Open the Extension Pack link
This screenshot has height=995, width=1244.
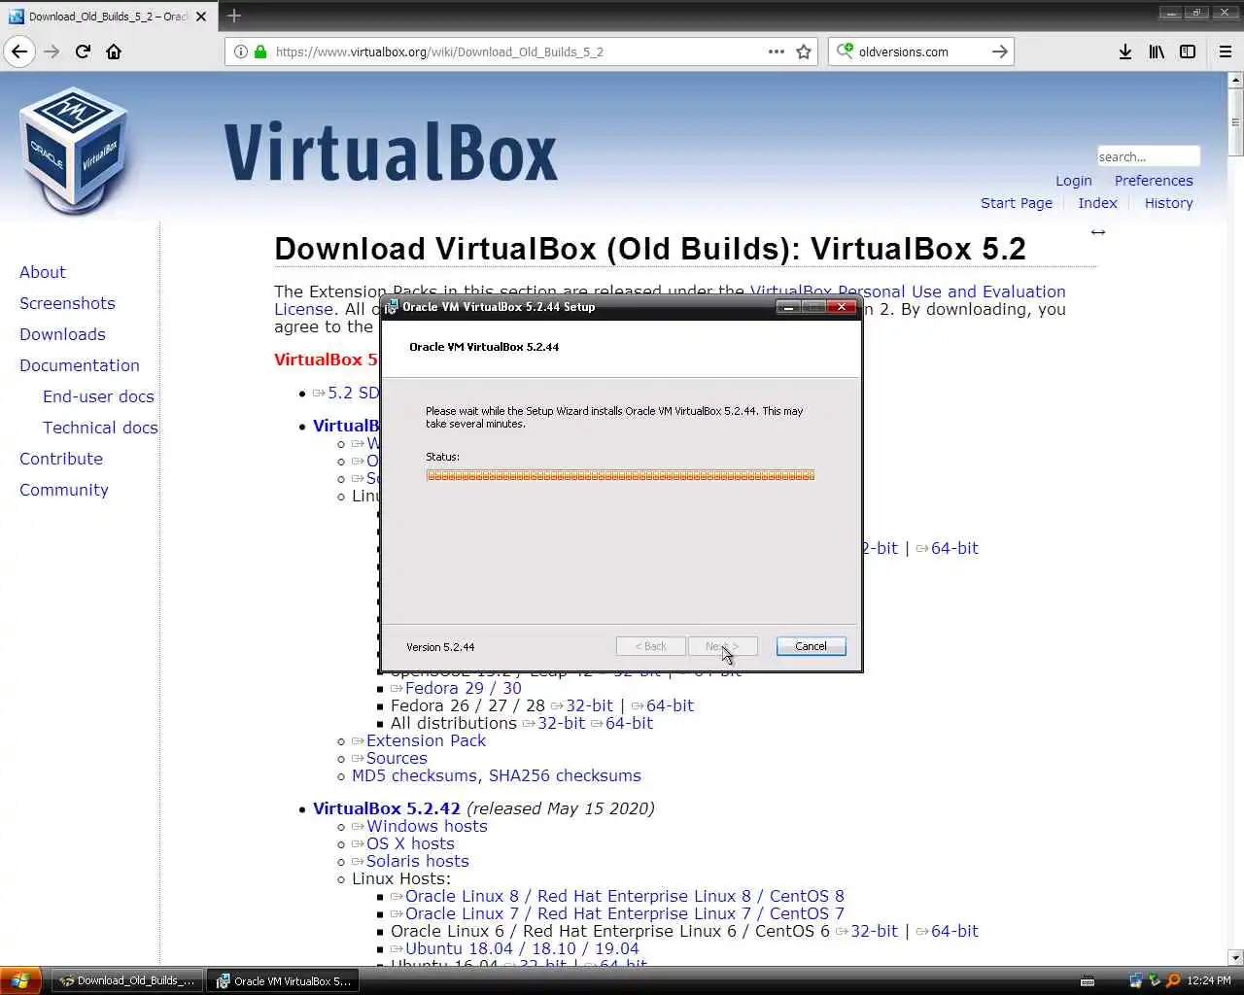pos(426,740)
